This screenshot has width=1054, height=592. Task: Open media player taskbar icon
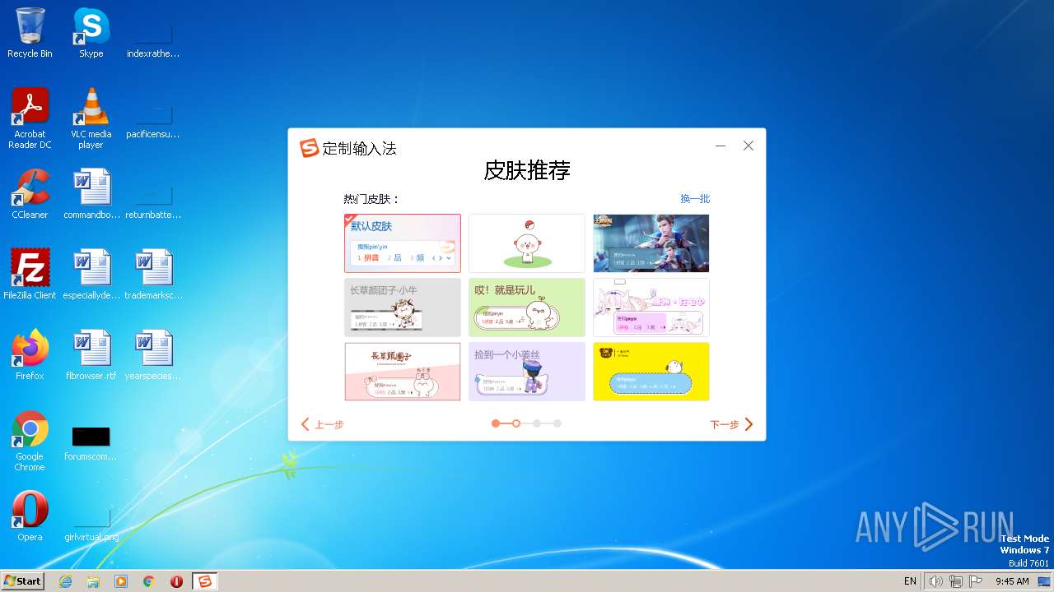pos(121,581)
